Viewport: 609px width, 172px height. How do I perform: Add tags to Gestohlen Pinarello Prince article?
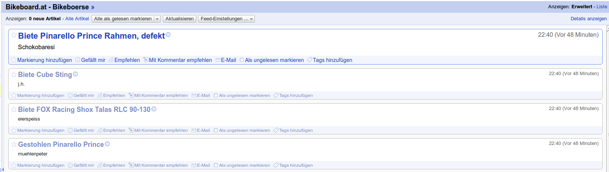[x=293, y=165]
